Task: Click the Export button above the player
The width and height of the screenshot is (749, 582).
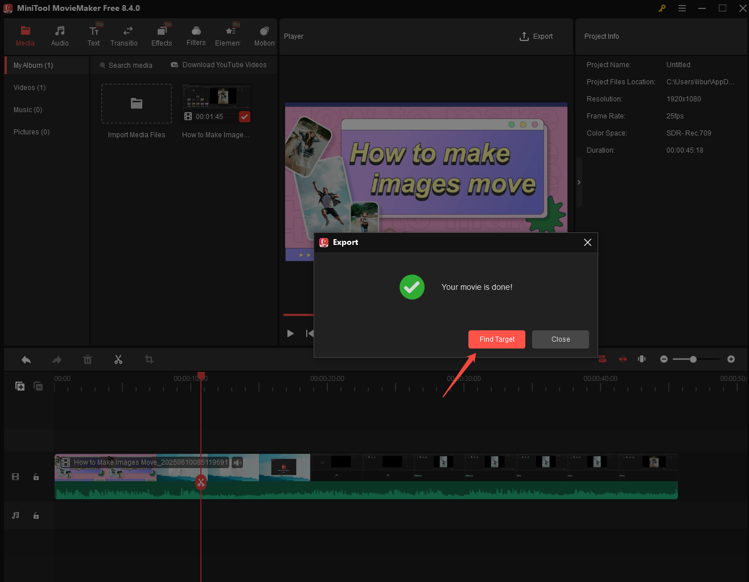Action: click(536, 36)
